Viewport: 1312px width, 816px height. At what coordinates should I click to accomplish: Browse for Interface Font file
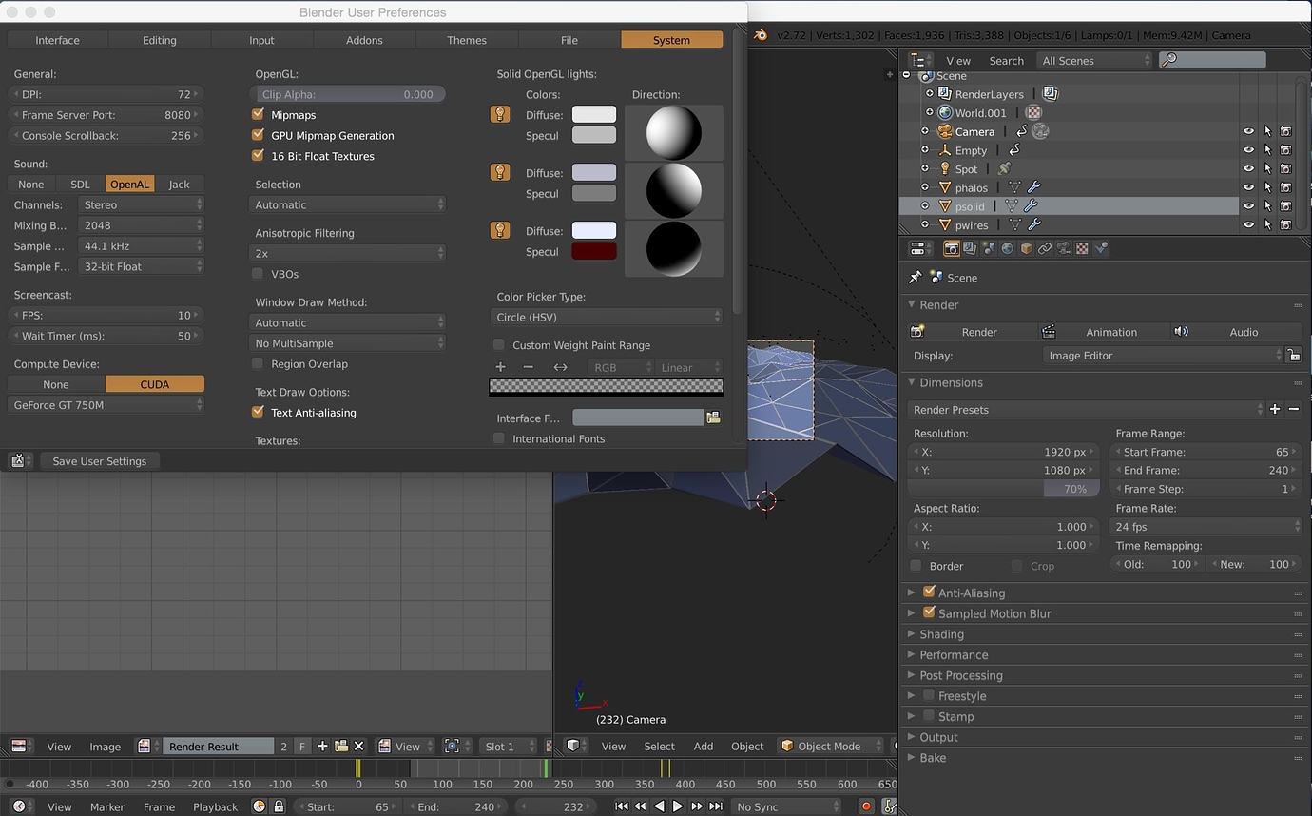[713, 418]
